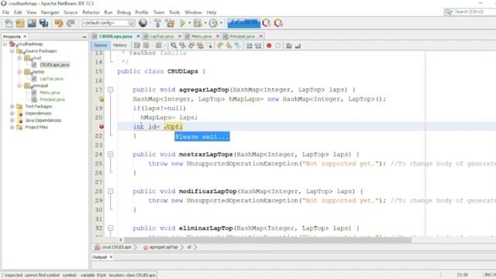Click the Uncomment editor toolbar icon
The height and width of the screenshot is (279, 496).
coord(298,46)
